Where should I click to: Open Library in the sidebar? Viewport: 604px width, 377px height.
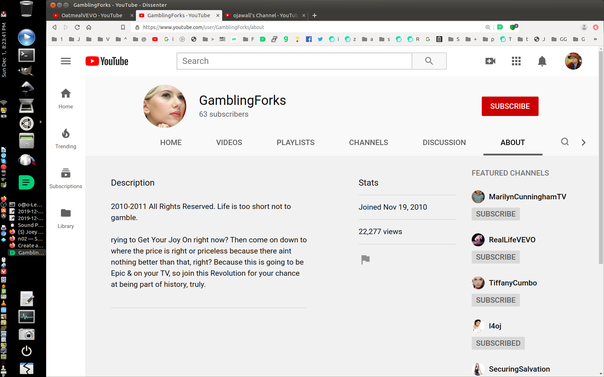(66, 218)
